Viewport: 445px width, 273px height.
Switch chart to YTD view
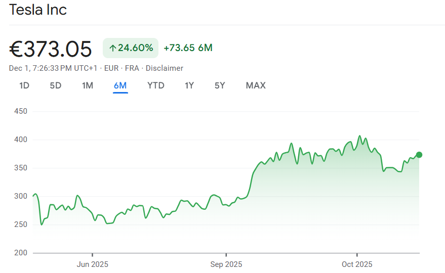156,85
